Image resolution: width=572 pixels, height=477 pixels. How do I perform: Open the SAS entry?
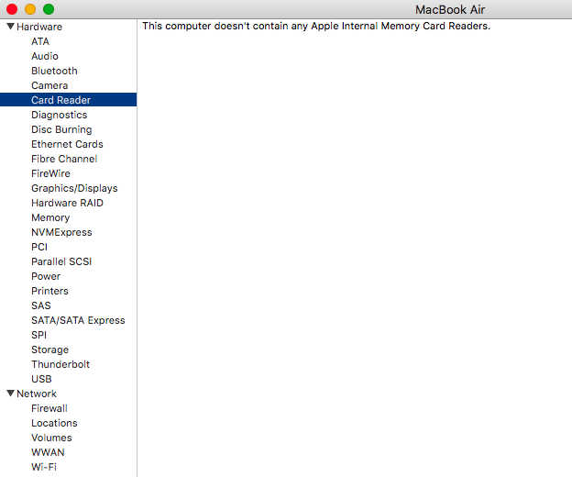tap(41, 305)
